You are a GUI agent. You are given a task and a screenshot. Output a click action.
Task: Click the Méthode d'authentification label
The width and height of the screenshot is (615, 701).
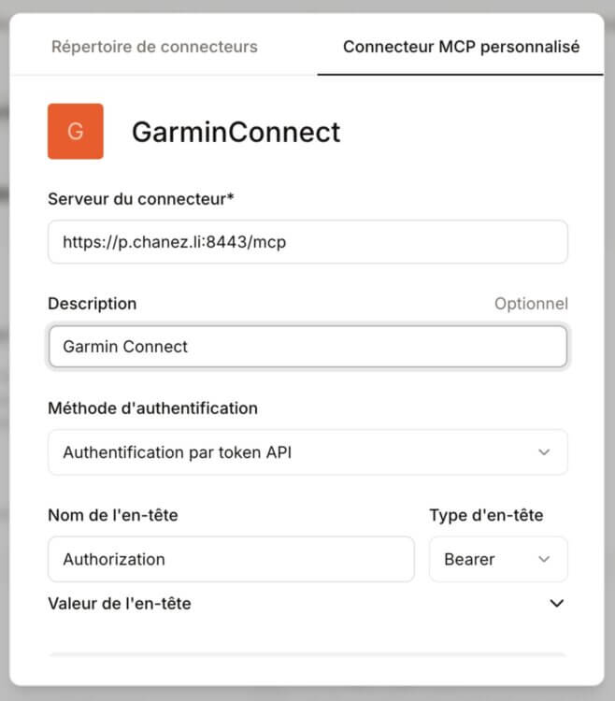tap(152, 408)
